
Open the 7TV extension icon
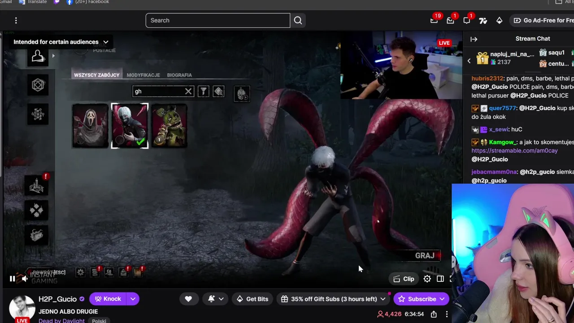click(483, 20)
